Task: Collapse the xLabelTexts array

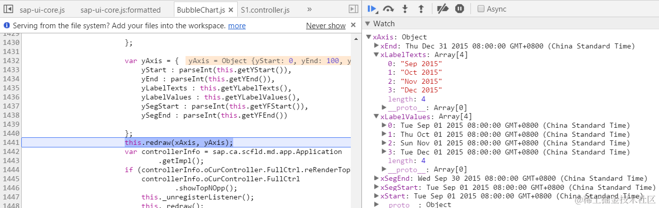Action: [x=376, y=55]
